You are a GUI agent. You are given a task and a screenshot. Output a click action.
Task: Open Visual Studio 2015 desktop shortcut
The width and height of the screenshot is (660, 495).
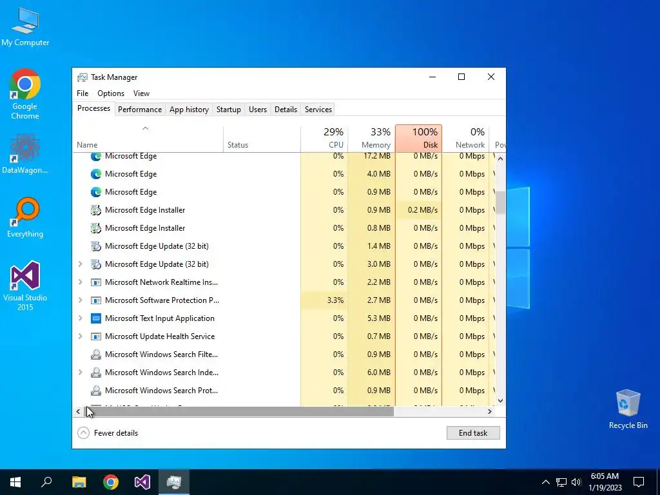(x=25, y=286)
